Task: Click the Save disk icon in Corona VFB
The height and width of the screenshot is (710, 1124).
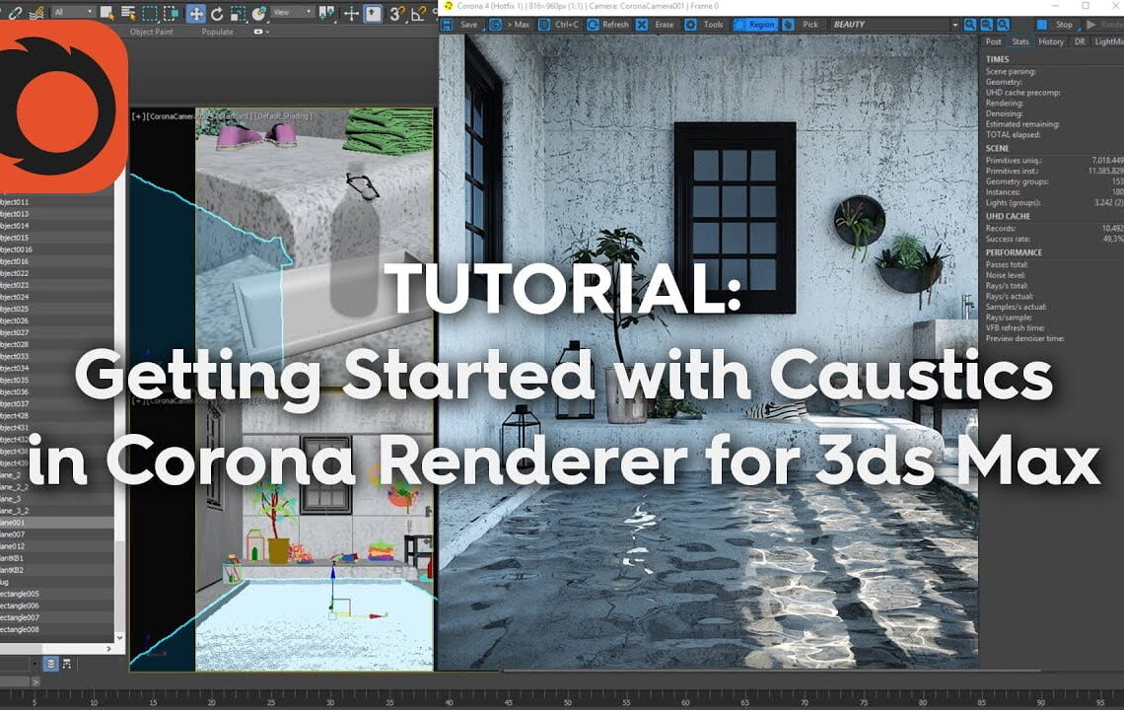Action: (447, 25)
